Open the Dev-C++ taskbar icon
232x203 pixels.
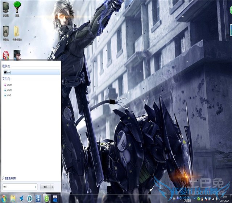pyautogui.click(x=55, y=199)
